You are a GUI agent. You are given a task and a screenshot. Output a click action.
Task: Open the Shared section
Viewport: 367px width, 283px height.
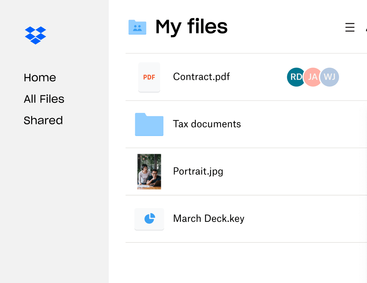point(43,120)
